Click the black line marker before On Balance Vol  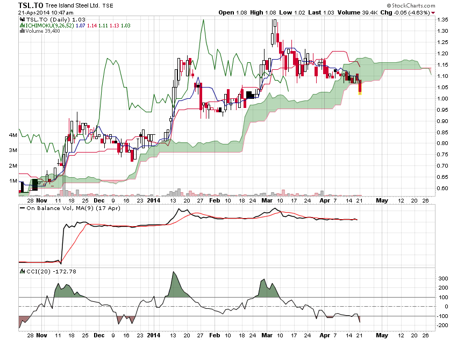[x=22, y=208]
